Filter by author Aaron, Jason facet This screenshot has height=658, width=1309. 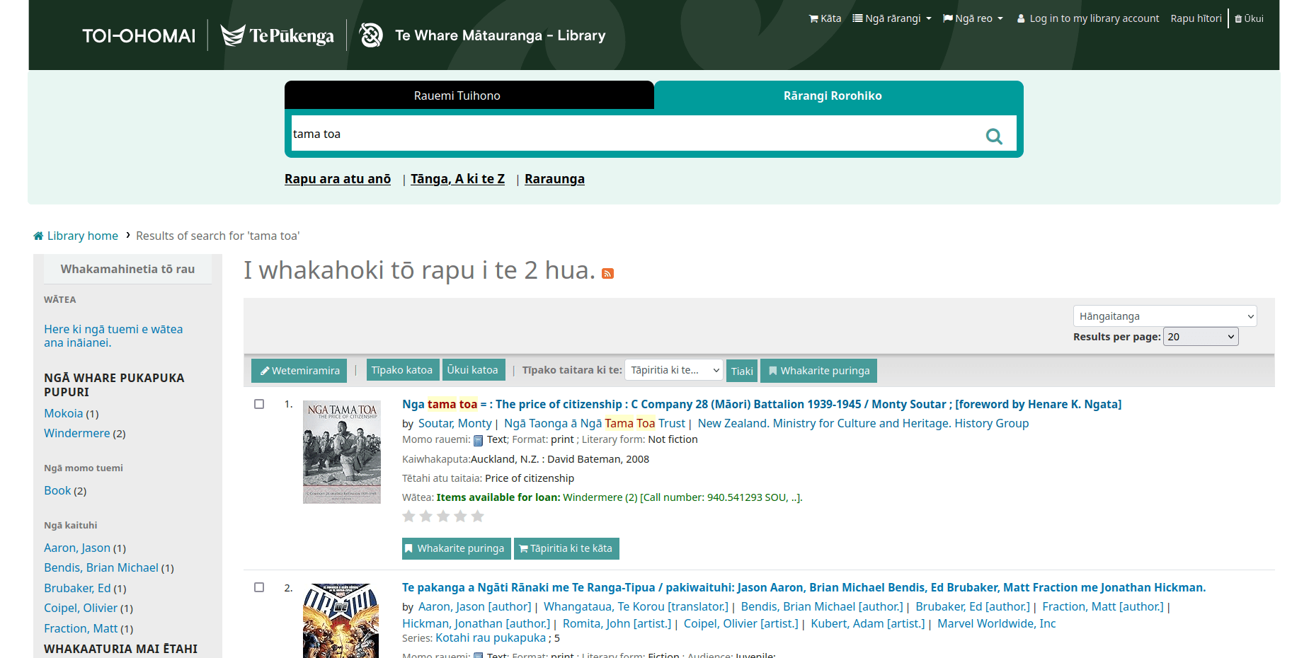77,548
